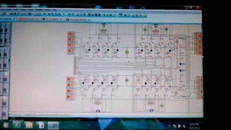Screen dimensions: 231x130
Task: Open the blue Help icon in toolbar
Action: (30, 14)
